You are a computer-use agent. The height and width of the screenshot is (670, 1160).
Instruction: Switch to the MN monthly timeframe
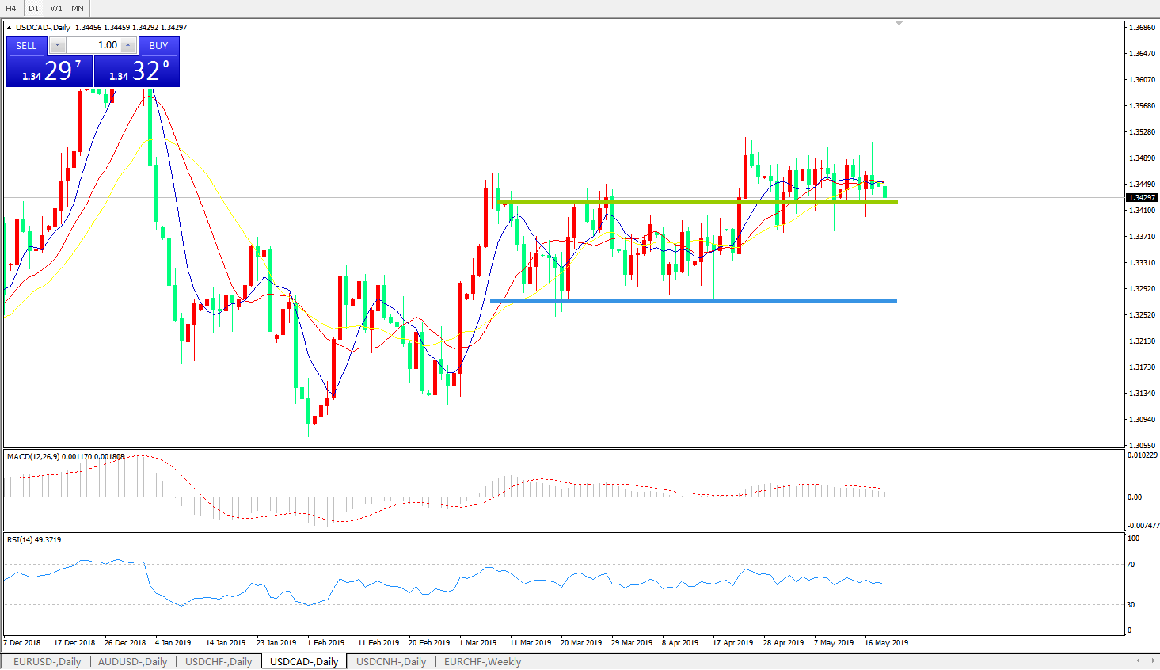[x=78, y=8]
